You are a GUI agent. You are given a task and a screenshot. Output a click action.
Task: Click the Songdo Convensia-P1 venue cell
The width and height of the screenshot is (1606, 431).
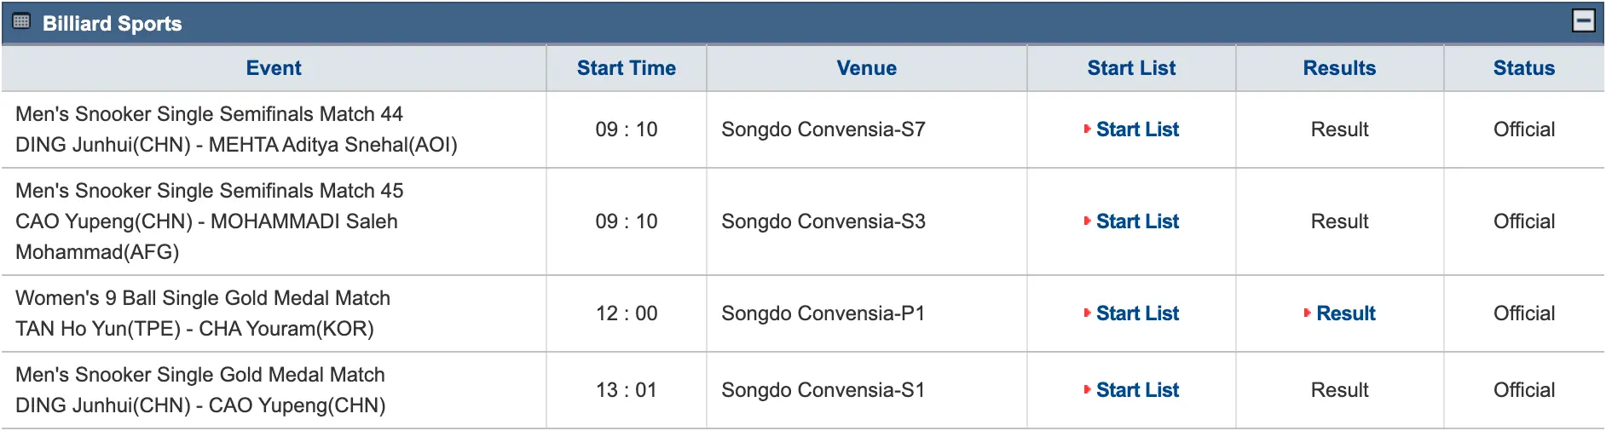867,313
